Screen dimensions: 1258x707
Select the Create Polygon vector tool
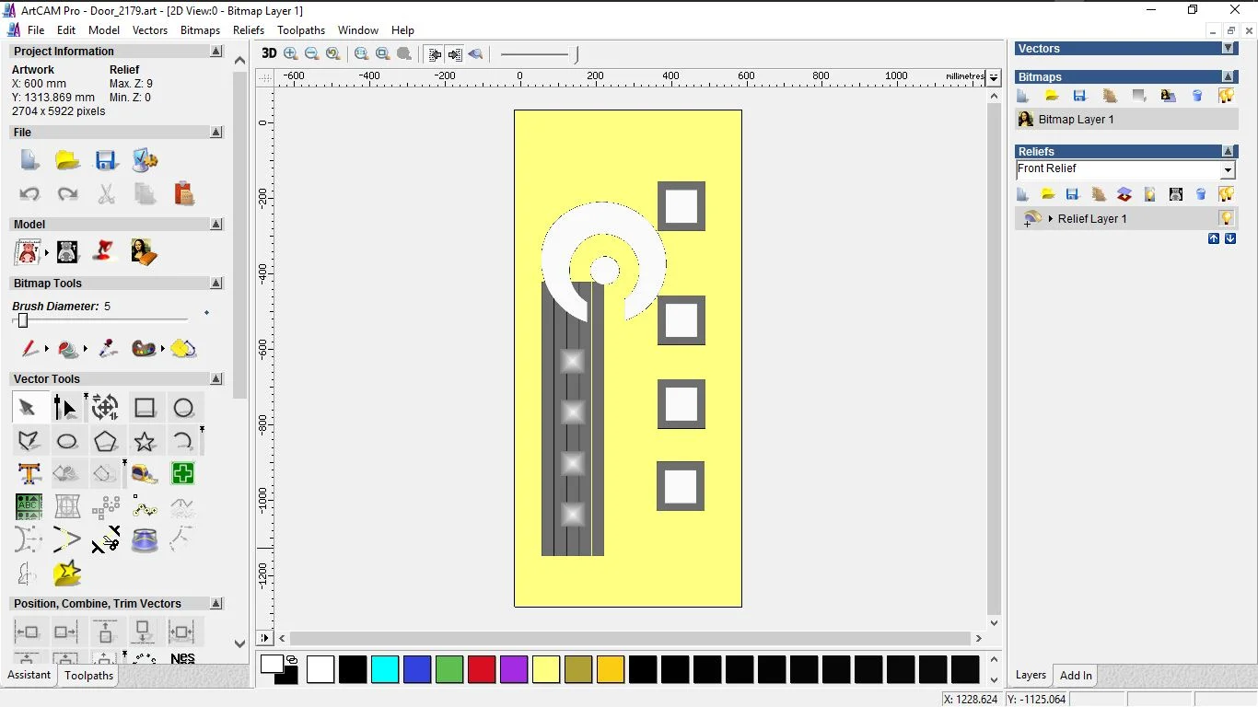(105, 441)
